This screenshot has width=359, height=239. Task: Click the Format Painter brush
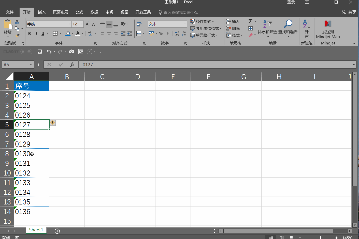pos(17,35)
